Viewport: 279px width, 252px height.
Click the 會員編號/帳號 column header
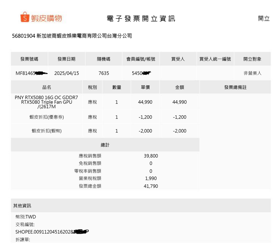click(141, 59)
